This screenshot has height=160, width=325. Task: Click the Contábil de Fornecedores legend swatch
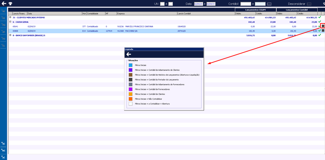tap(130, 89)
